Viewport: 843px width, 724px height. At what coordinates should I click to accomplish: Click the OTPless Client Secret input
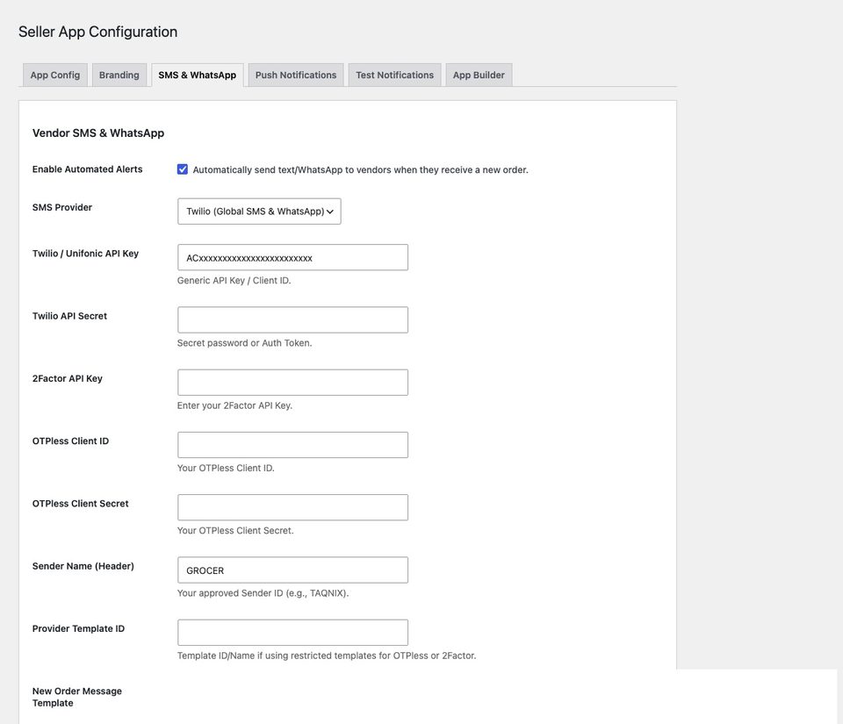(292, 507)
